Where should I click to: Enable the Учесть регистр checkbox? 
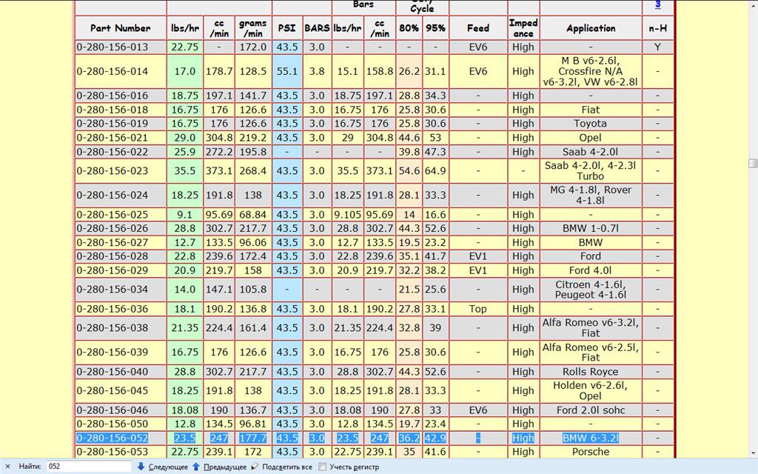pyautogui.click(x=323, y=467)
